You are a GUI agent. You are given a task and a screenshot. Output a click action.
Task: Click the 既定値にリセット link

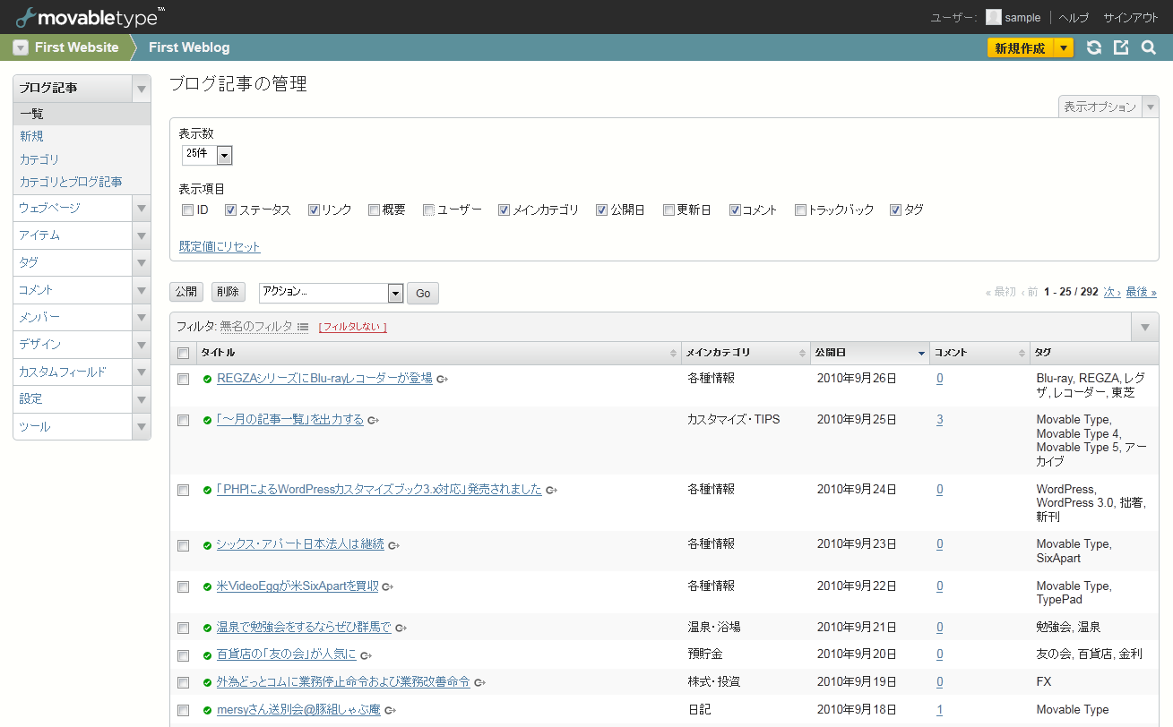point(220,247)
